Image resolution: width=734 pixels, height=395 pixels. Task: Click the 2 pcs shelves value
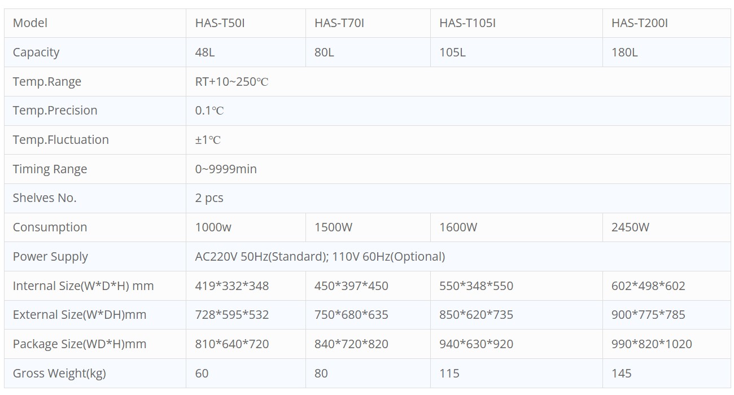tap(209, 198)
